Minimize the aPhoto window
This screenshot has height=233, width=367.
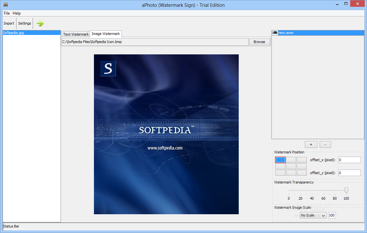click(337, 4)
